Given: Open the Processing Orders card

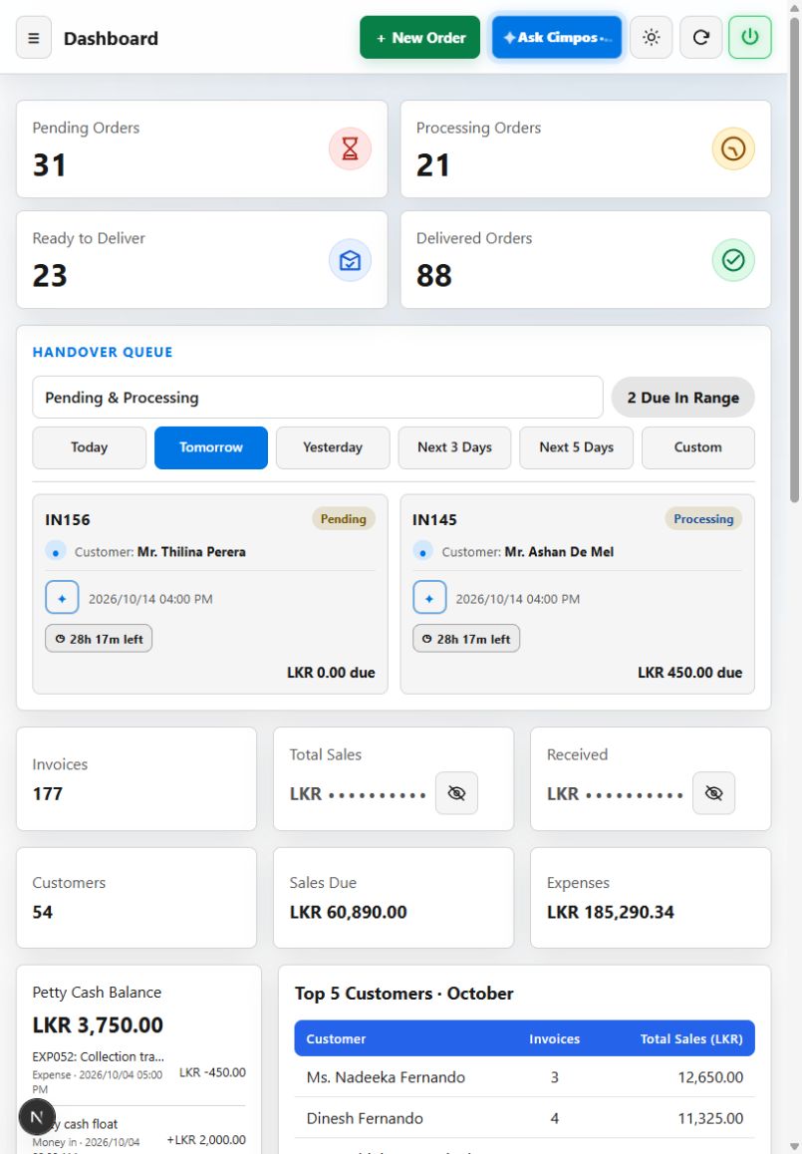Looking at the screenshot, I should pos(586,148).
